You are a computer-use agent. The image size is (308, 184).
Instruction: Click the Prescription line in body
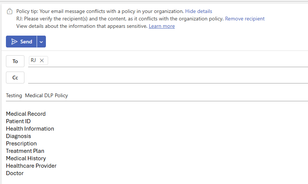coord(21,144)
